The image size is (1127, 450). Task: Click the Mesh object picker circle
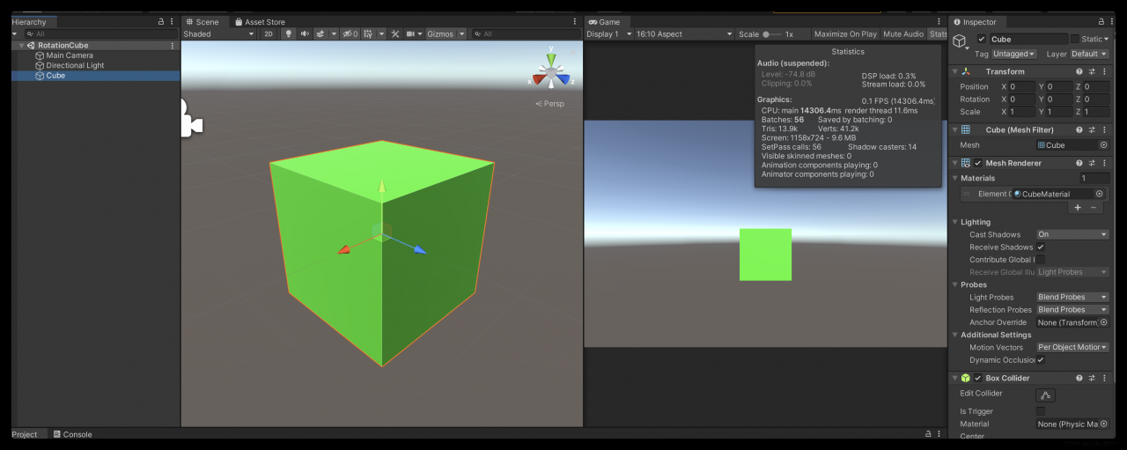click(x=1103, y=145)
